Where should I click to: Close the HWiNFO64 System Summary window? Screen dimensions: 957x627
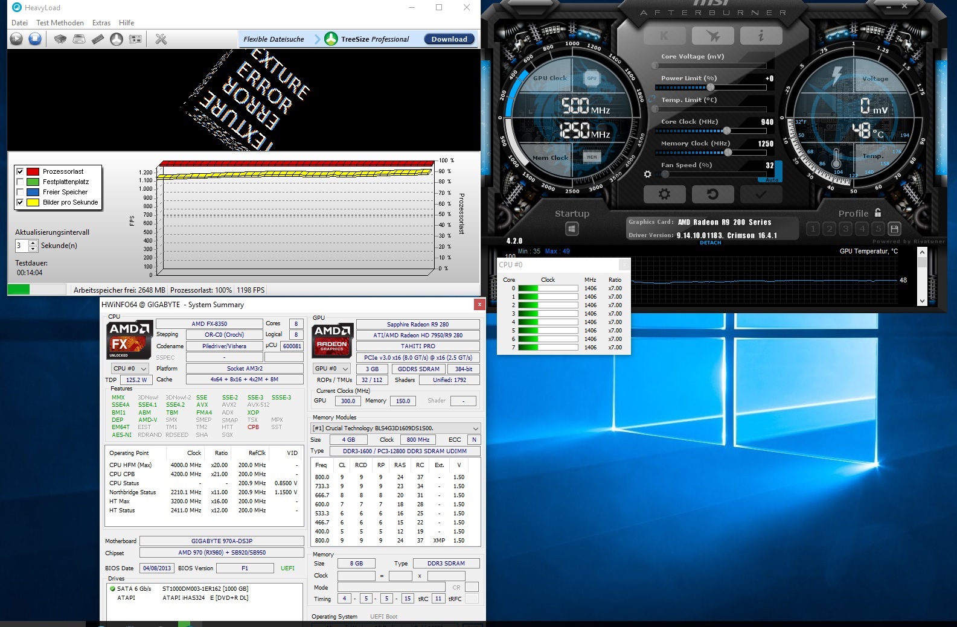[479, 304]
